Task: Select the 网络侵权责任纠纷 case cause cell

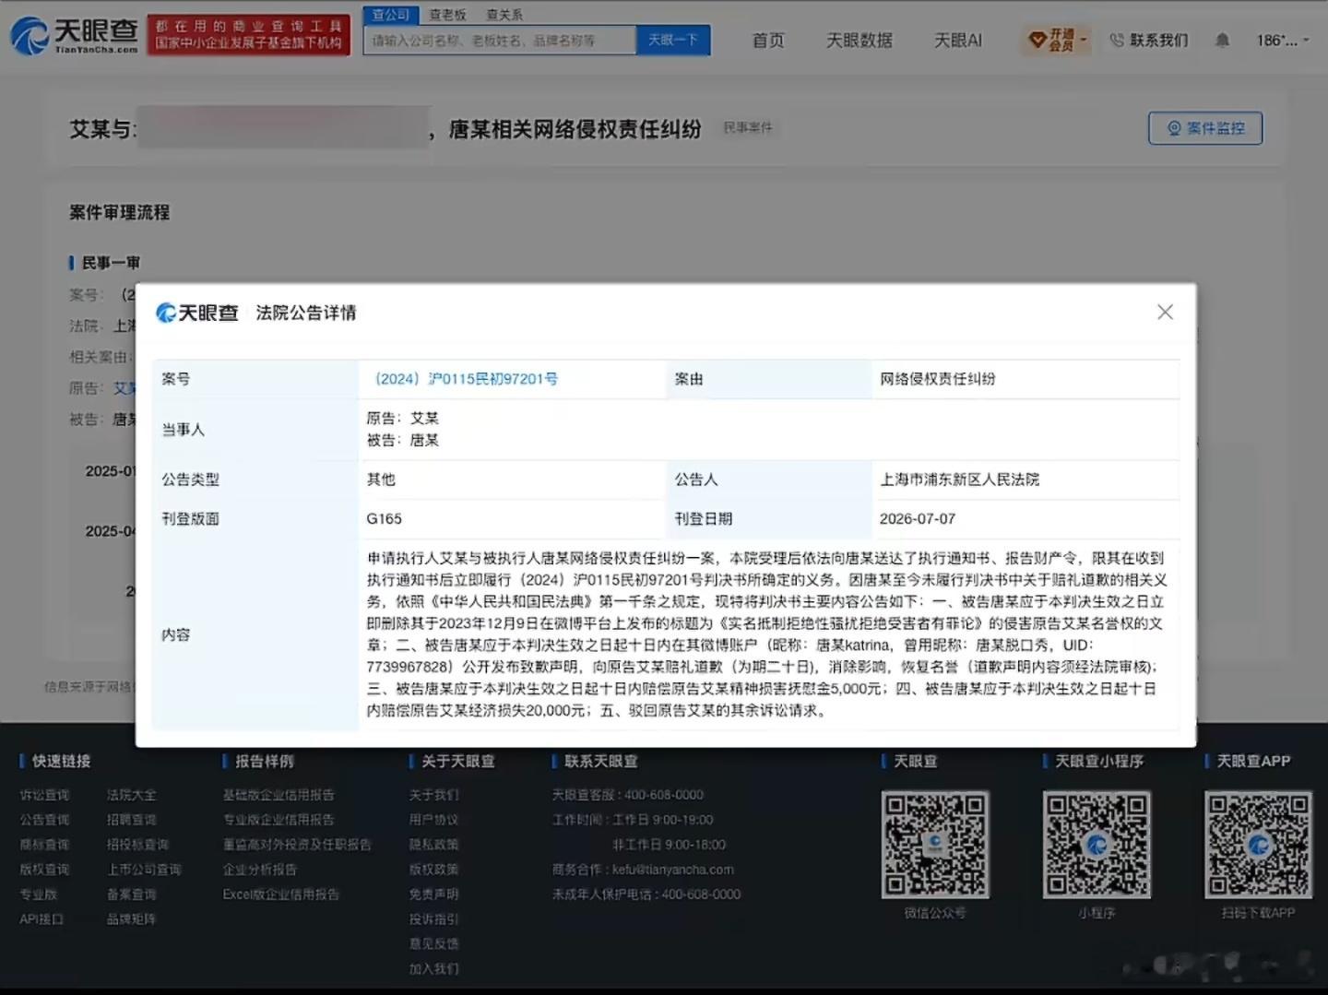Action: click(1026, 379)
